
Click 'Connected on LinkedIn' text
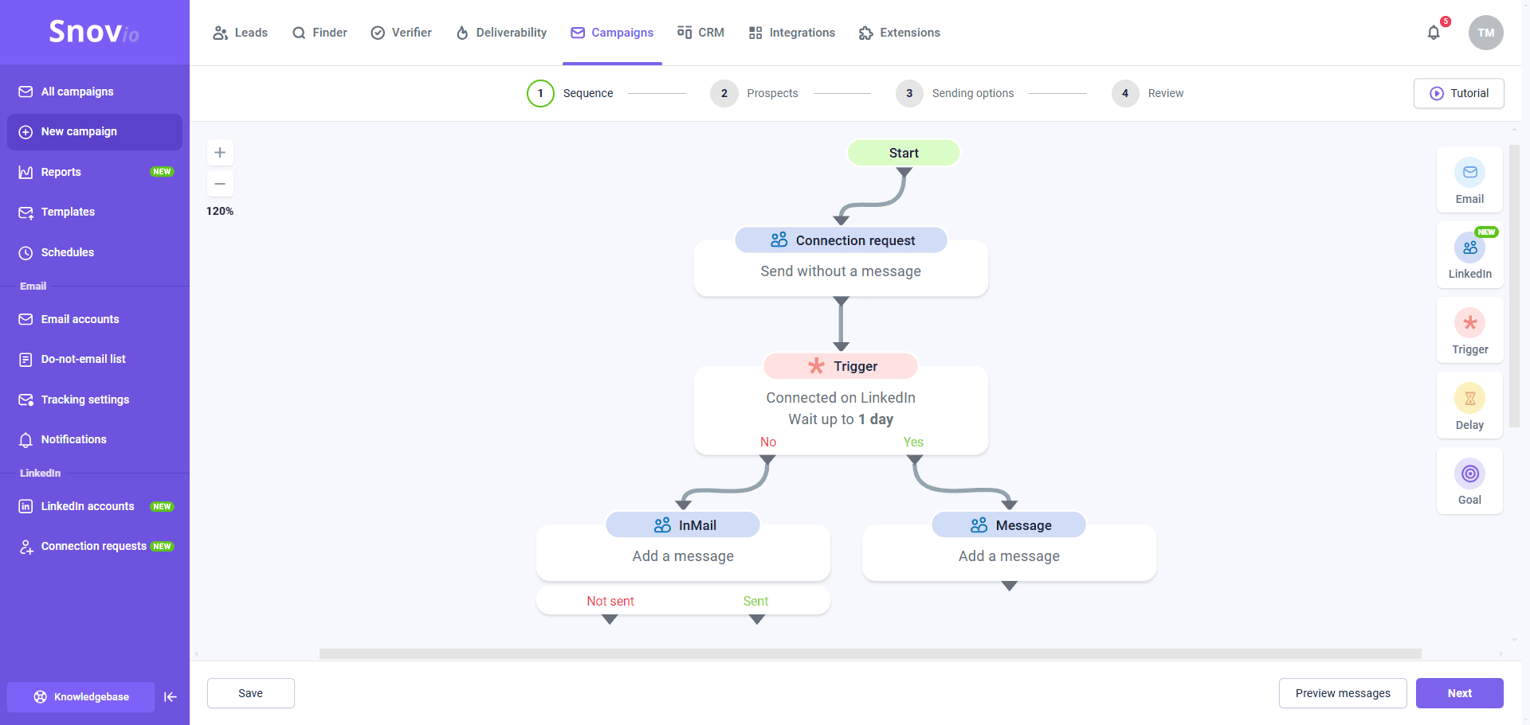tap(841, 398)
